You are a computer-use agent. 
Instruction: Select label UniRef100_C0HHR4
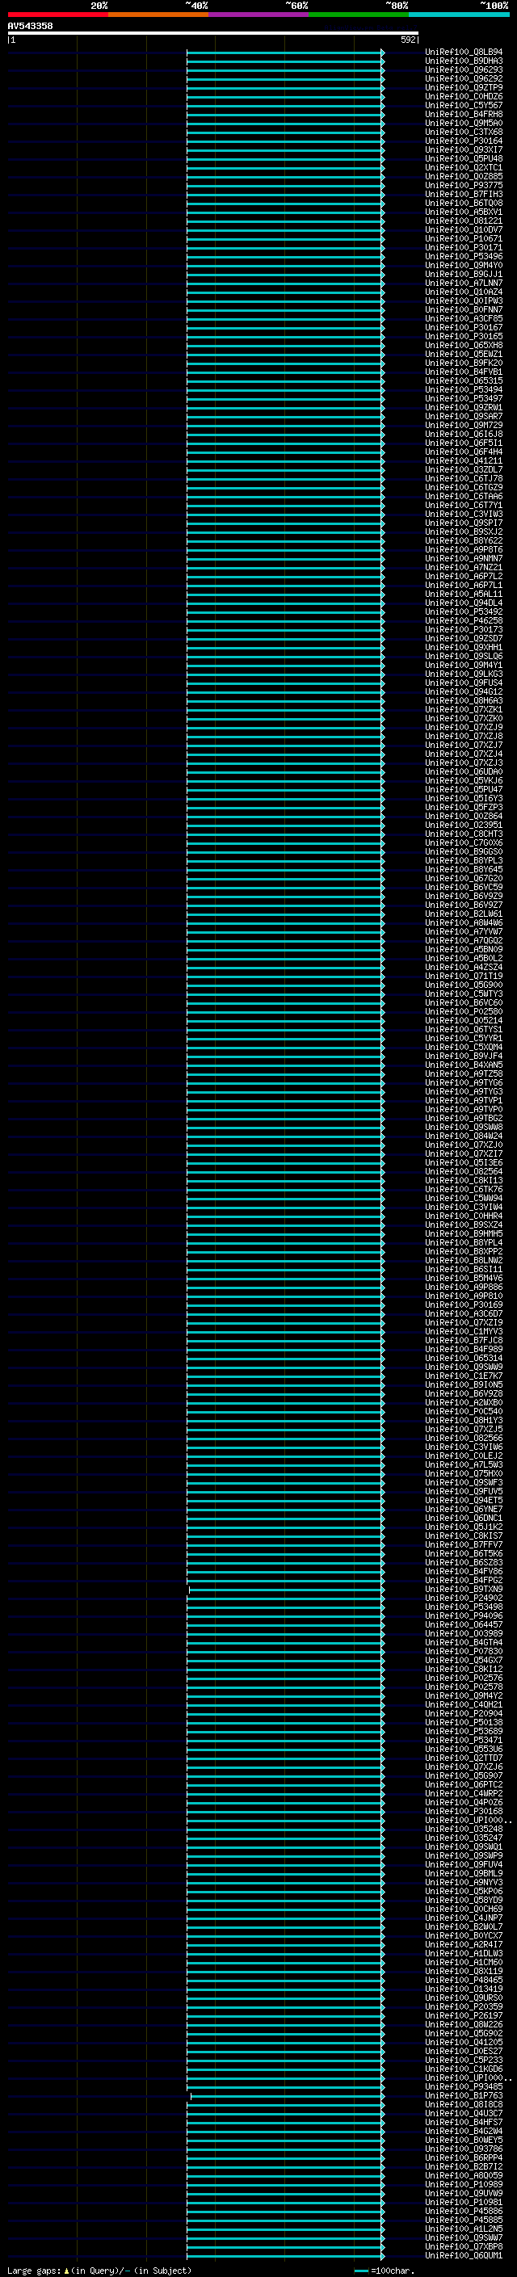pyautogui.click(x=464, y=1216)
